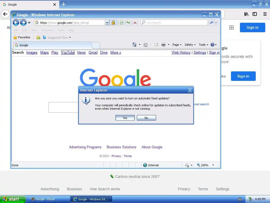The width and height of the screenshot is (270, 203).
Task: Switch to Google - Mypal taskbar item
Action: pos(49,199)
